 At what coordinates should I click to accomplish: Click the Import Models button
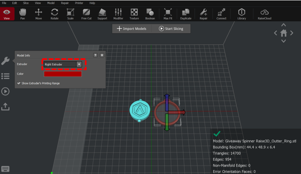(131, 29)
